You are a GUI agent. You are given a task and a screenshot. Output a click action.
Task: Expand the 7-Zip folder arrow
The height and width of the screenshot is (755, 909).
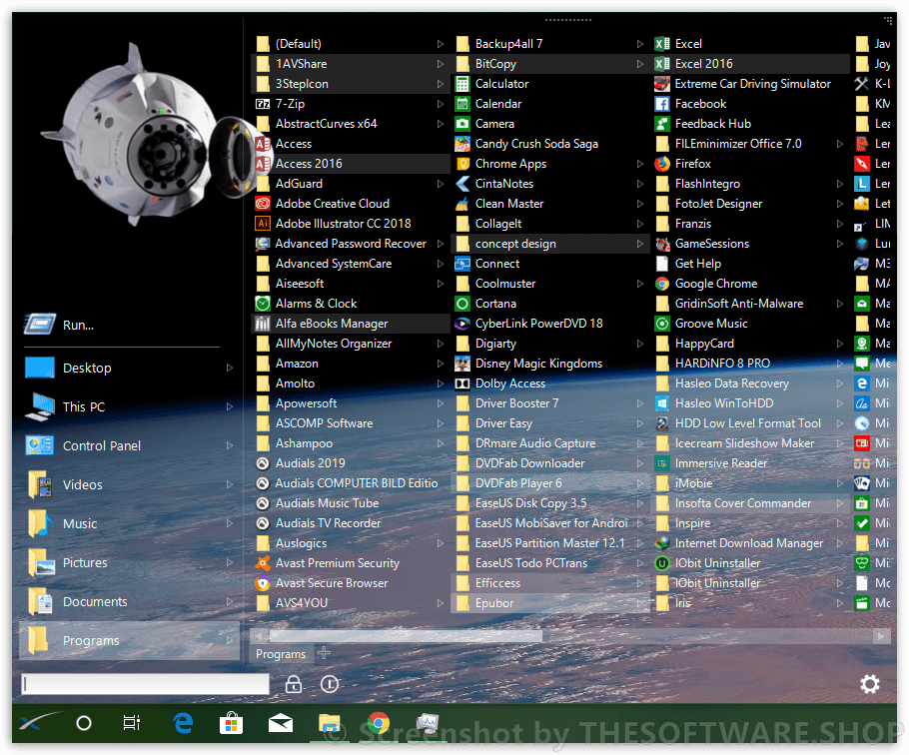point(440,104)
